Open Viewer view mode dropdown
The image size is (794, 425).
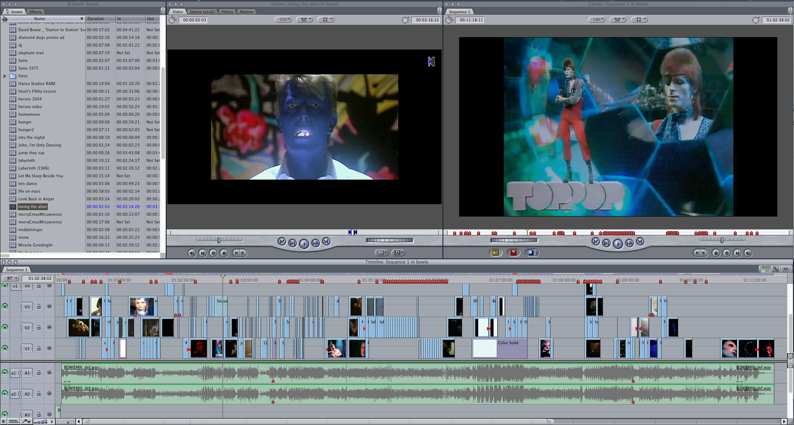[326, 20]
